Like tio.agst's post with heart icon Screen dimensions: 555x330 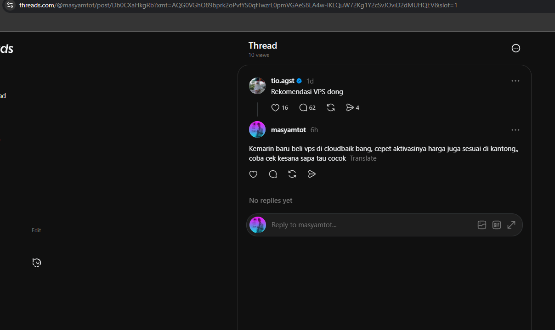click(276, 108)
